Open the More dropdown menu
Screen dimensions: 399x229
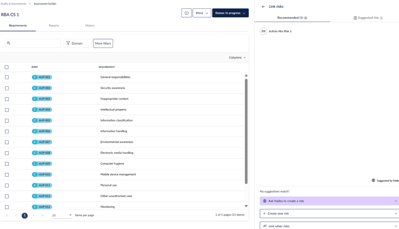(x=202, y=13)
